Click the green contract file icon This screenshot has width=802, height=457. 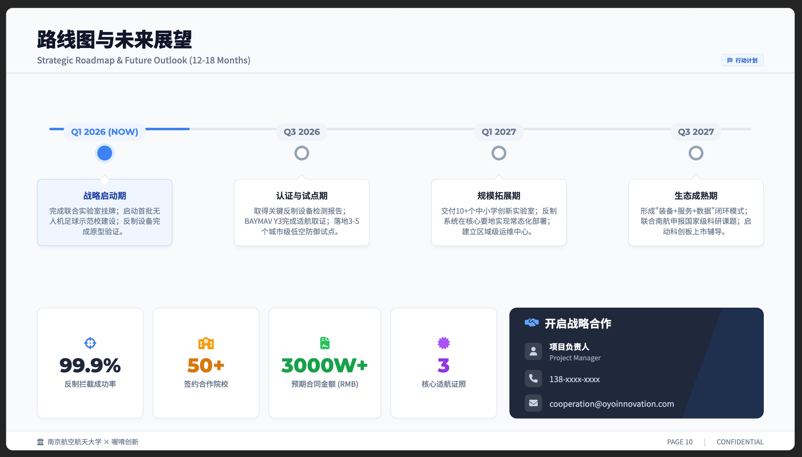[325, 343]
